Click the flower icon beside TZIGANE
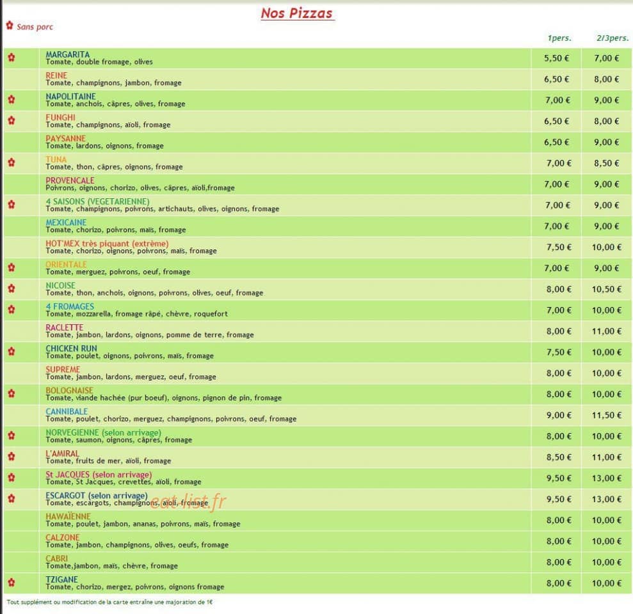Screen dimensions: 633x614 click(12, 582)
